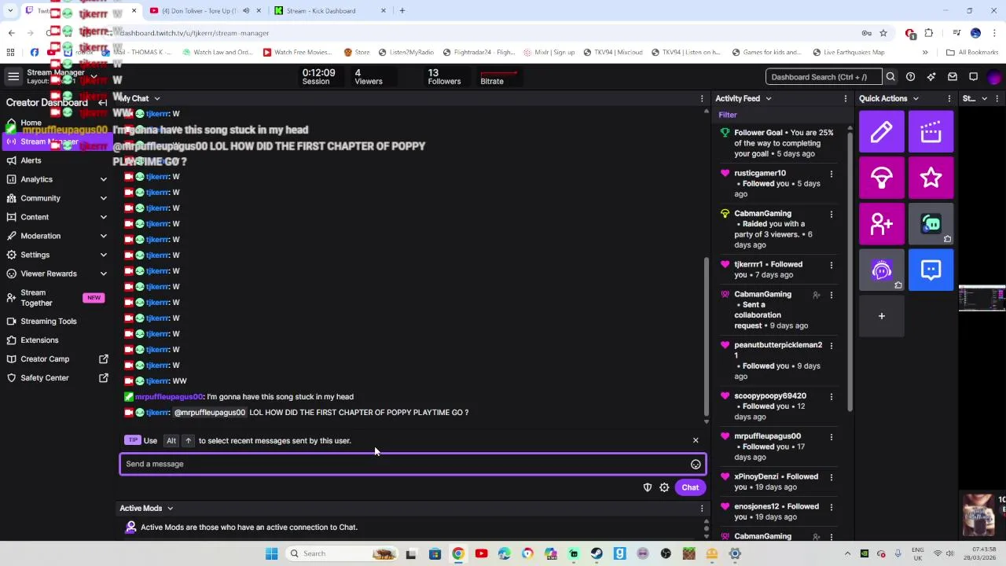Click the Dashboard Search magnifier icon

click(x=890, y=77)
